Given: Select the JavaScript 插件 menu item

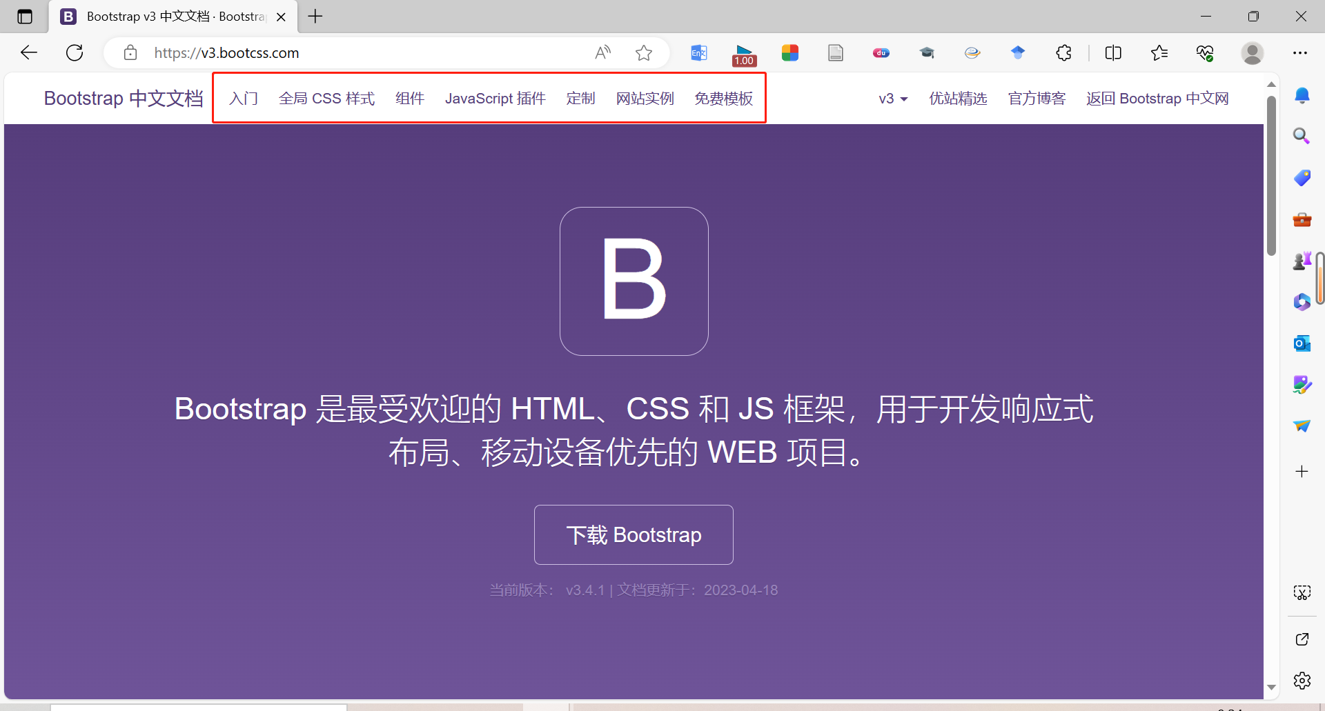Looking at the screenshot, I should click(495, 98).
